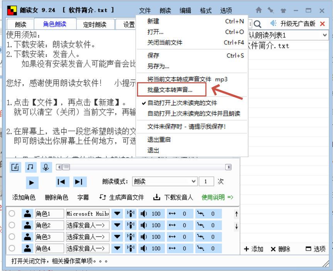Click the first square note icon button
This screenshot has height=271, width=333.
pyautogui.click(x=15, y=167)
